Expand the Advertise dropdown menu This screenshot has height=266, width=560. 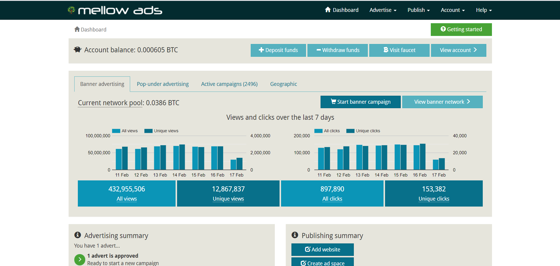383,10
